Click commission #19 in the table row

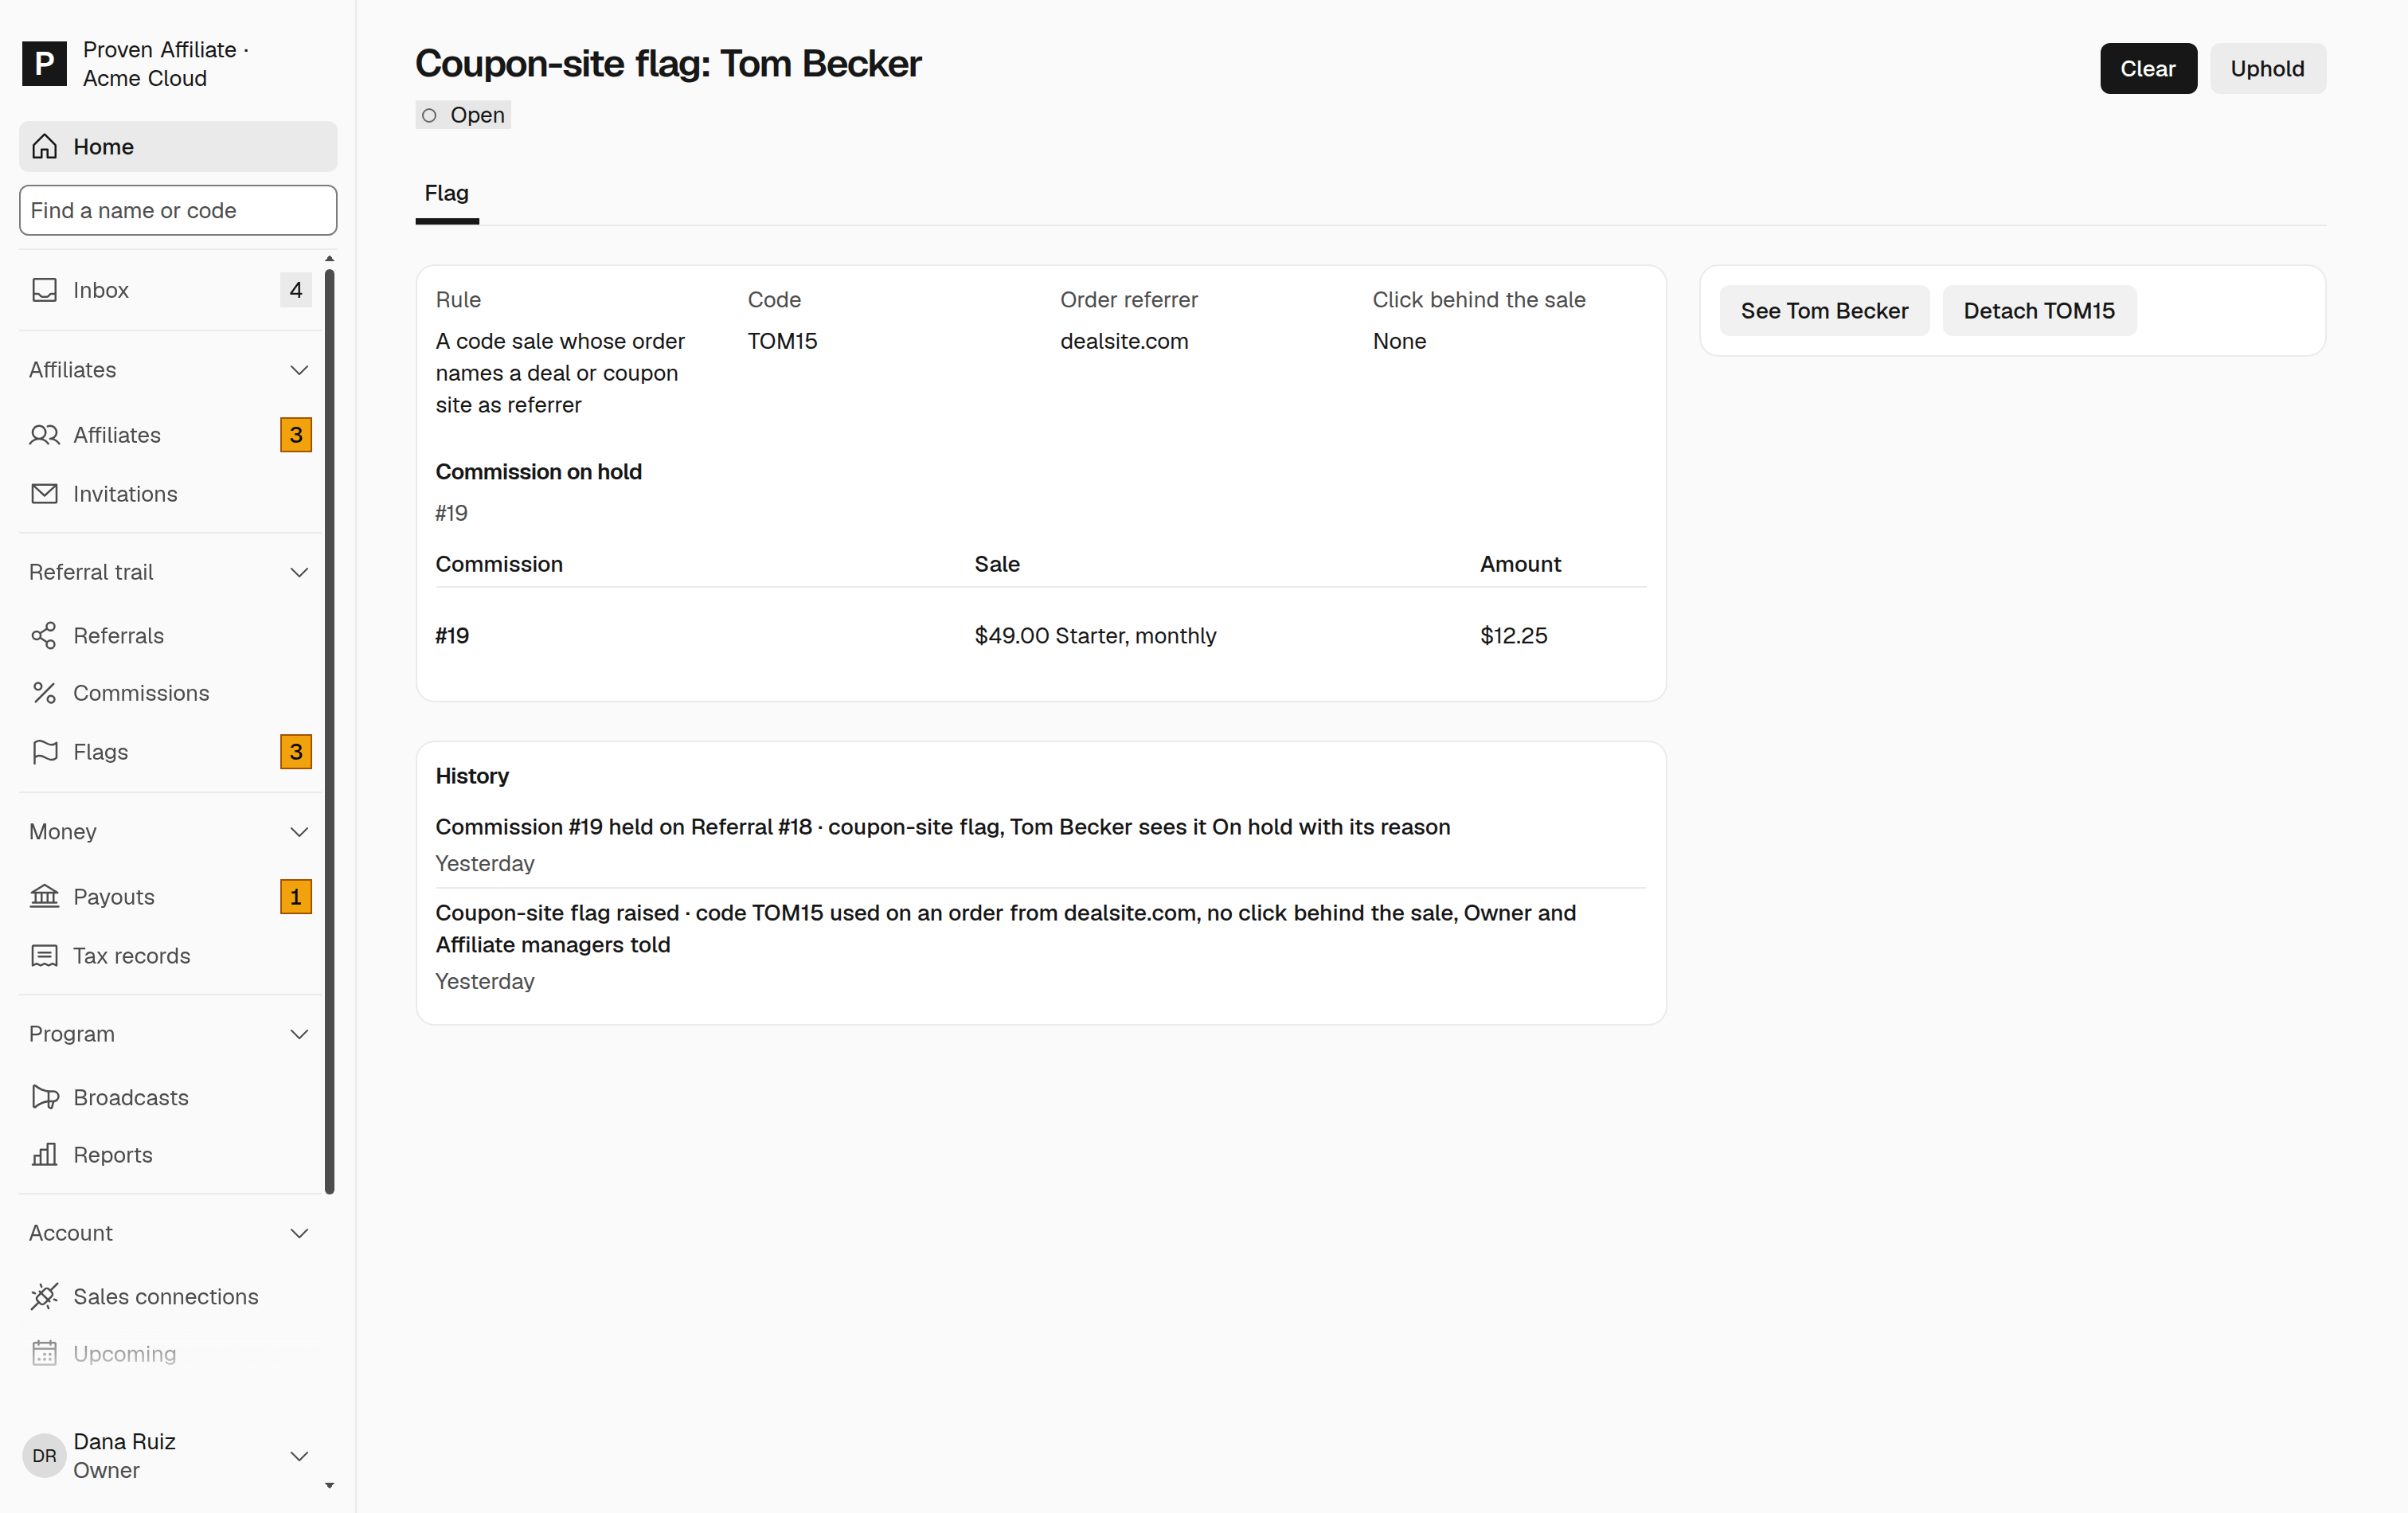452,636
